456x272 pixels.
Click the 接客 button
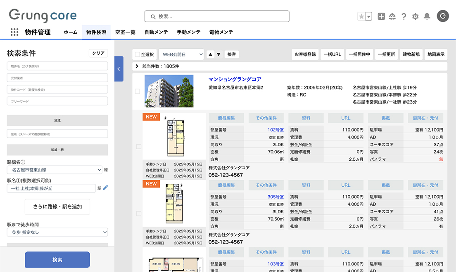231,54
